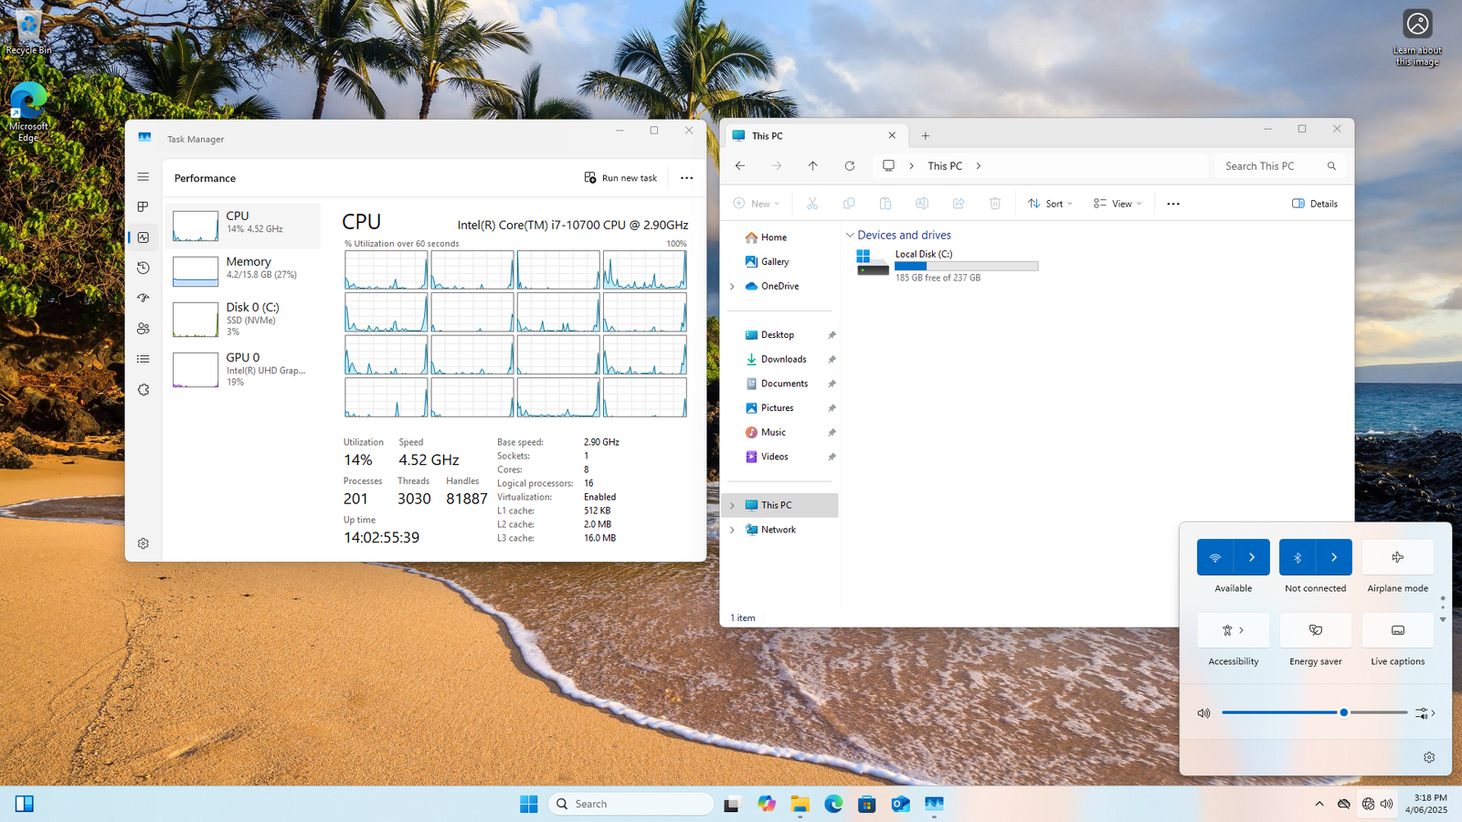1462x822 pixels.
Task: Show hidden icons in system tray
Action: [1319, 804]
